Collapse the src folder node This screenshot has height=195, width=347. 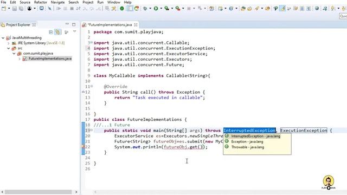coord(9,48)
